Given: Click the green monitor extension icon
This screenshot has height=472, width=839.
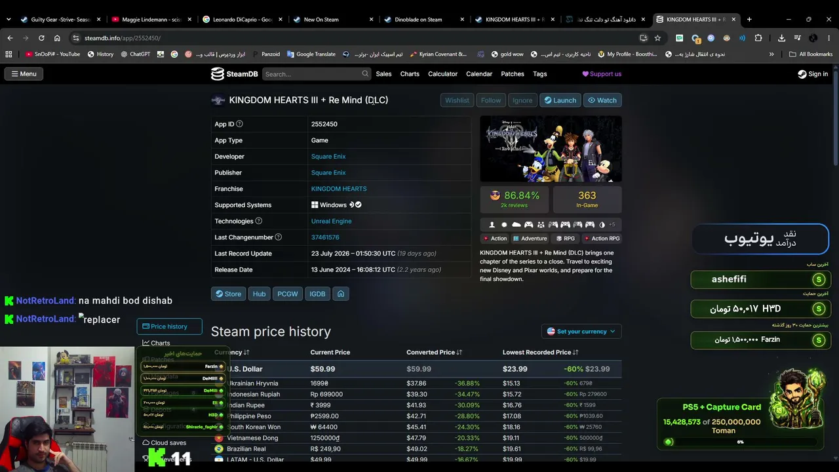Looking at the screenshot, I should coord(679,38).
